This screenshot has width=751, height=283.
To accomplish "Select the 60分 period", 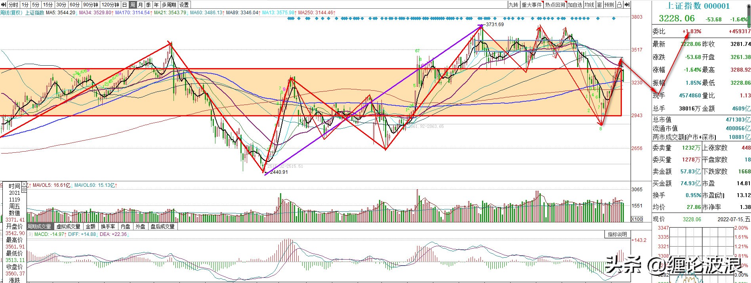I will pyautogui.click(x=74, y=5).
